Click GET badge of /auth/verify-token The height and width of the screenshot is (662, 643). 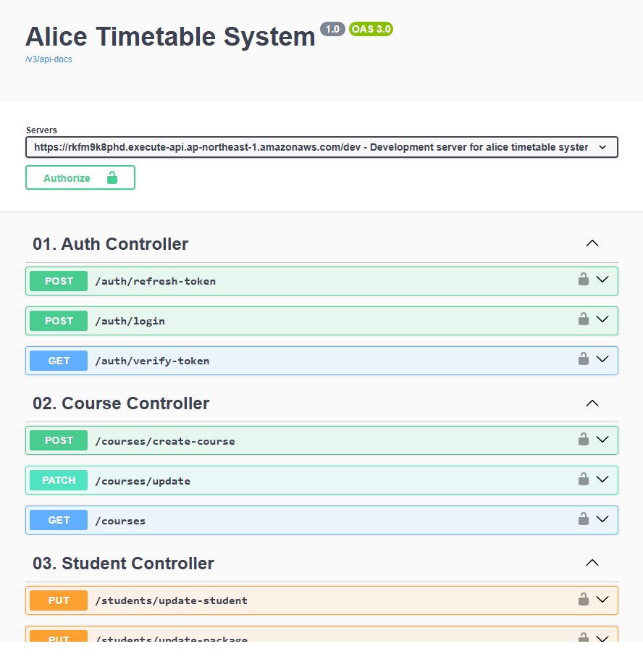(59, 361)
